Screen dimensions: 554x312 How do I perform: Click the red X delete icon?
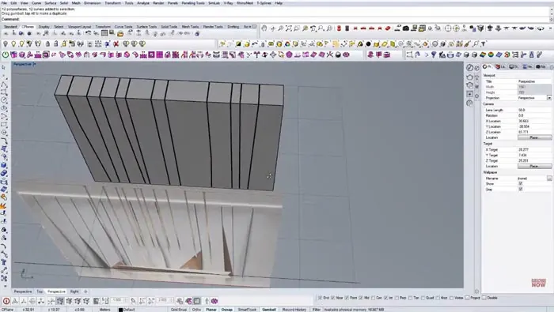click(x=116, y=44)
